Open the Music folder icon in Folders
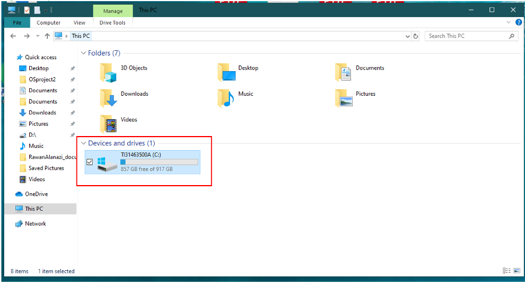 225,98
